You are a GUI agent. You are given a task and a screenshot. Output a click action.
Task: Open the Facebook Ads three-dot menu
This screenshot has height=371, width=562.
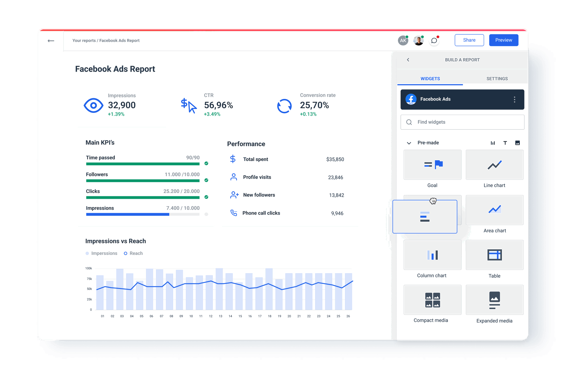point(514,99)
